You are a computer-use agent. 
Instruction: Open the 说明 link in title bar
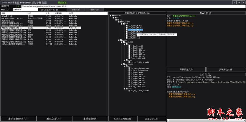[44, 3]
